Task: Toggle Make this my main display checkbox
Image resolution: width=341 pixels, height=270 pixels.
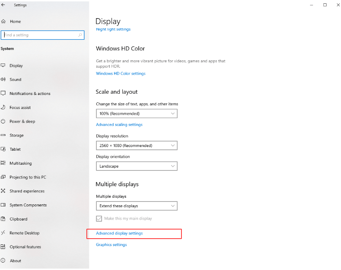Action: [99, 218]
